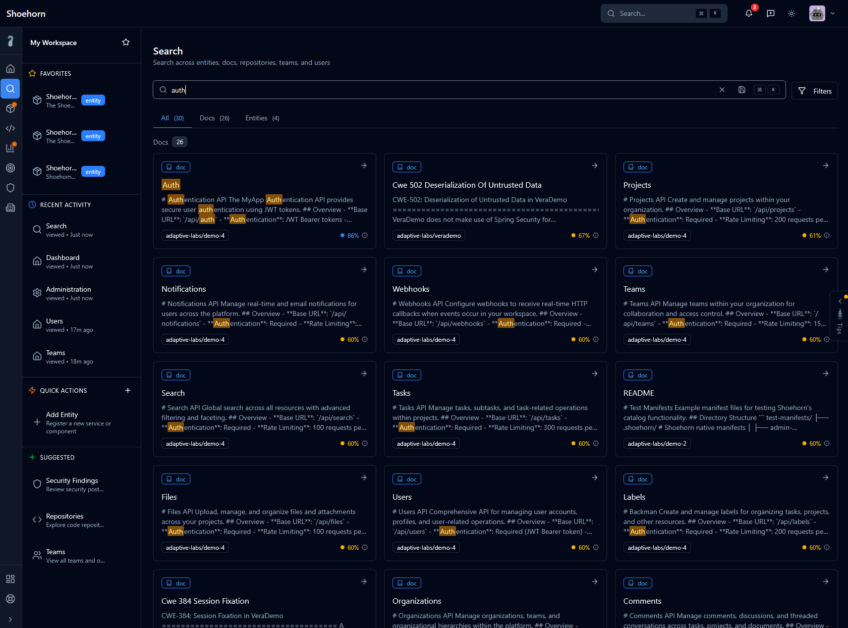Open Security Findings suggested item
The height and width of the screenshot is (628, 848).
pos(72,484)
